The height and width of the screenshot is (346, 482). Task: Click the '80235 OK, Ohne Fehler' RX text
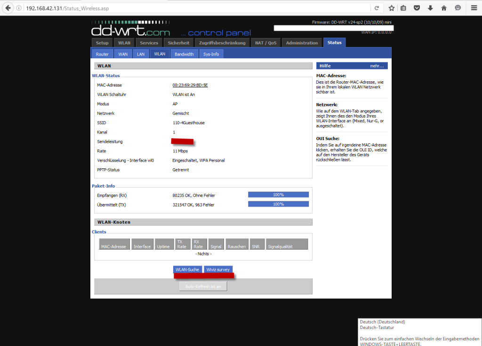point(193,195)
